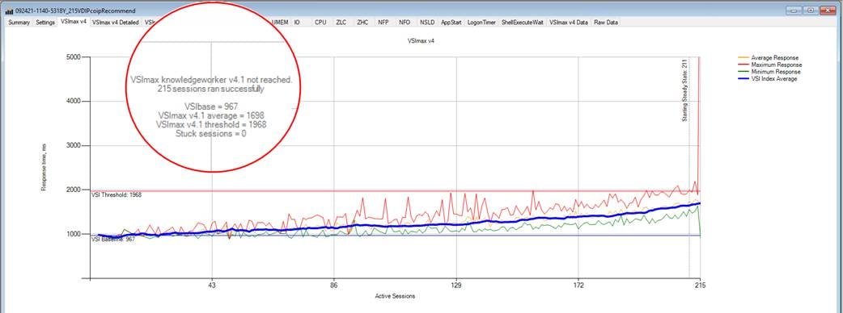Open the LogonTimer tab
This screenshot has width=843, height=313.
click(481, 23)
